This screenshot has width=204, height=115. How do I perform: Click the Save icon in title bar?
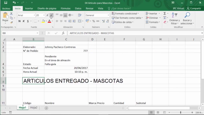coord(6,3)
